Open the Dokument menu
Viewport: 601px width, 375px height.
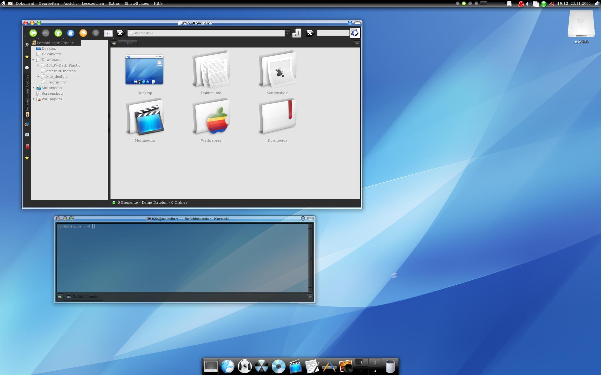(x=25, y=3)
